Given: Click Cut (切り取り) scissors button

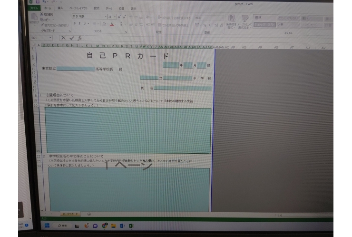Looking at the screenshot, I should (47, 14).
